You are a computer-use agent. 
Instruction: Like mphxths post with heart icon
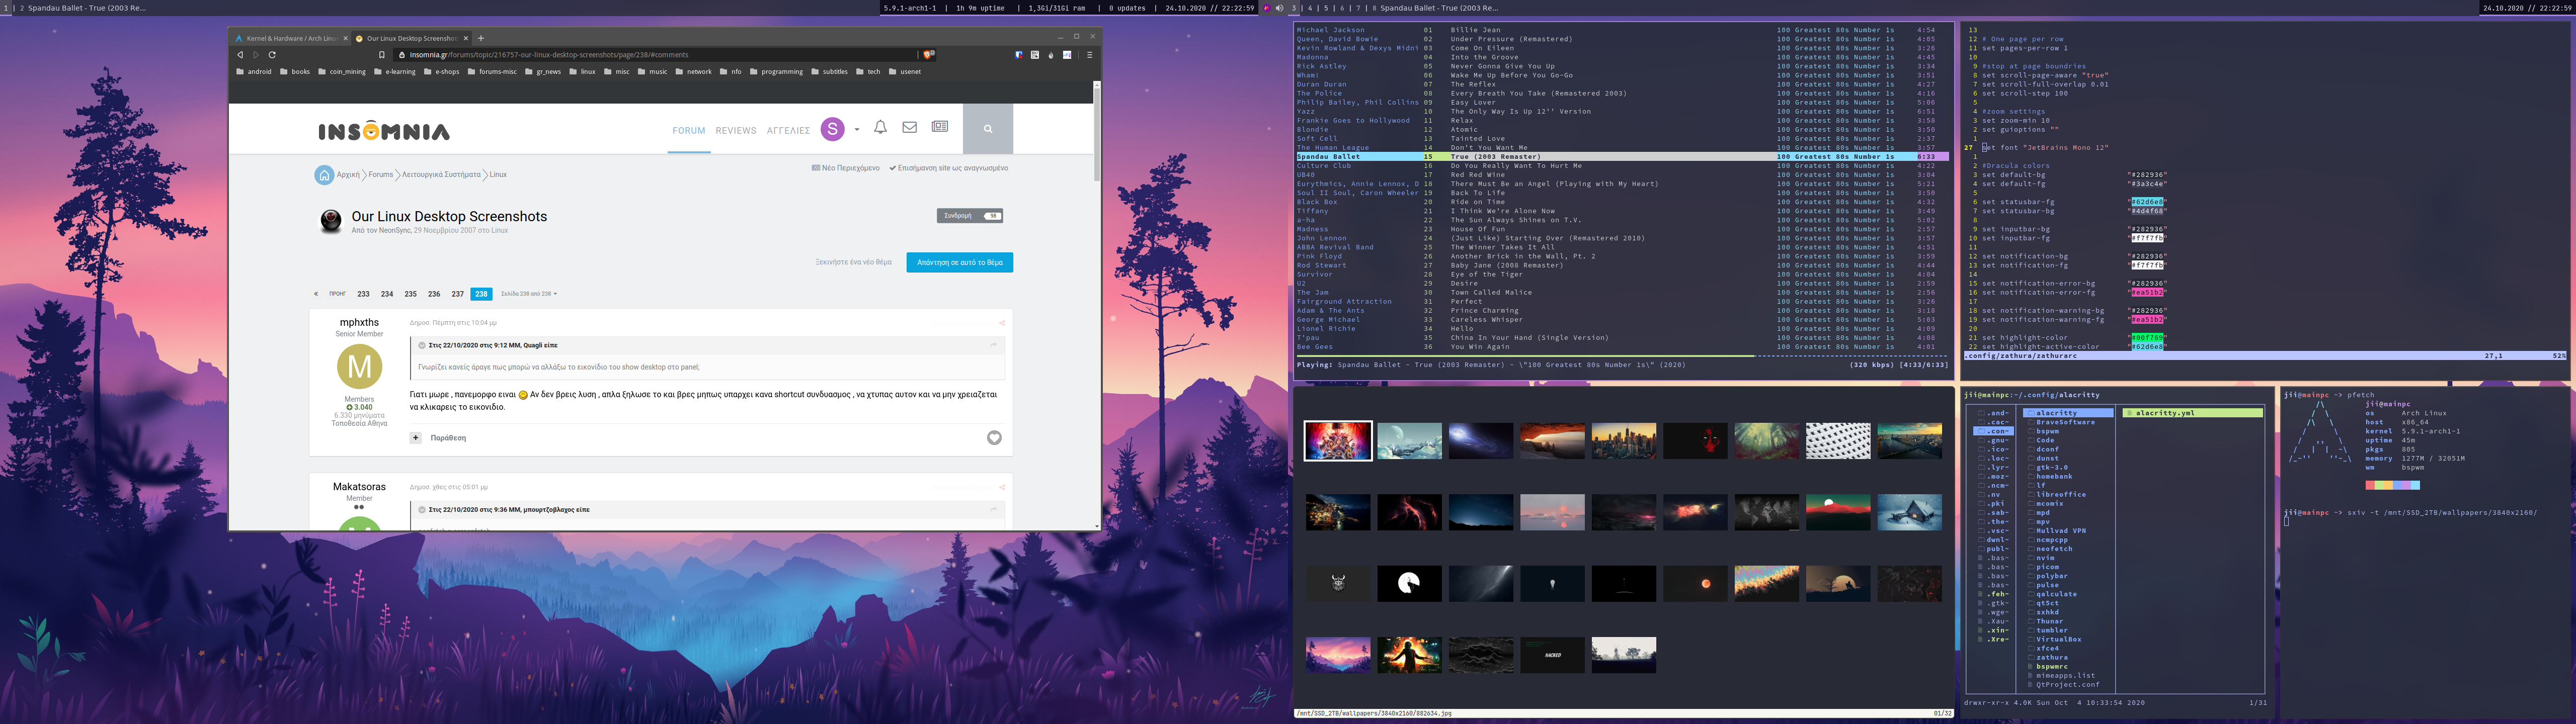click(x=994, y=438)
